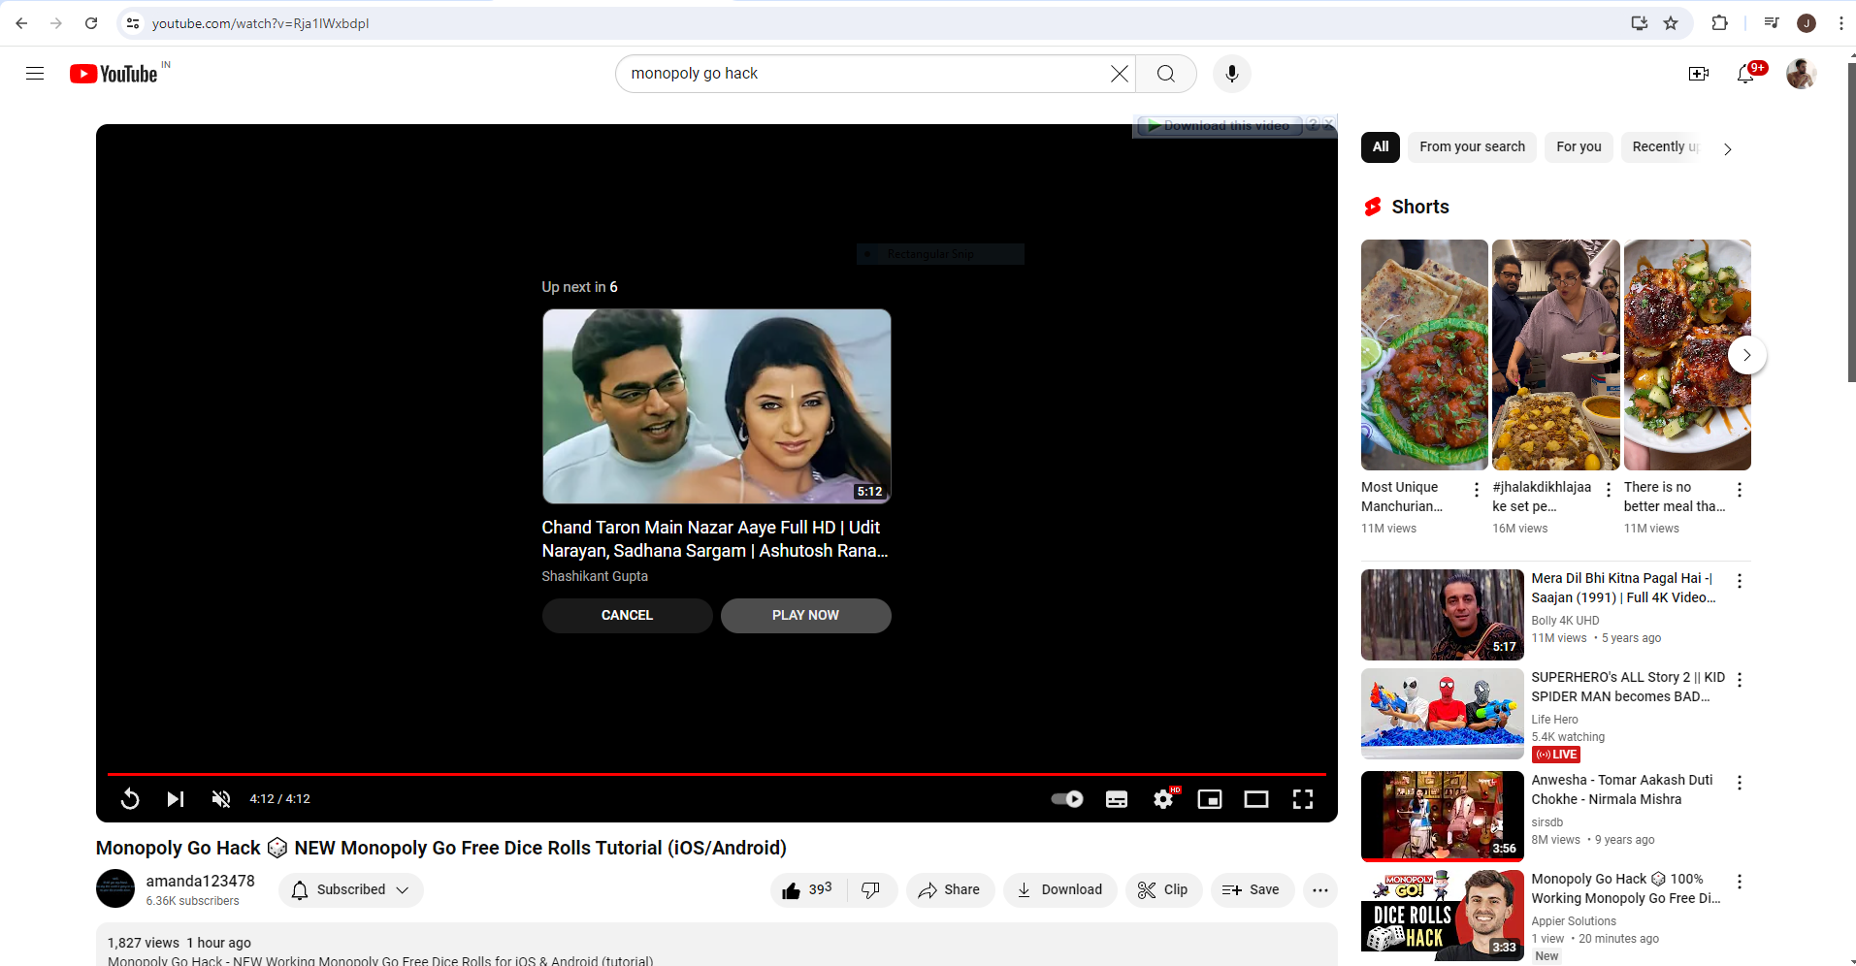Screen dimensions: 1856x966
Task: Open options for SUPERHERO's ALL Story video
Action: point(1740,680)
